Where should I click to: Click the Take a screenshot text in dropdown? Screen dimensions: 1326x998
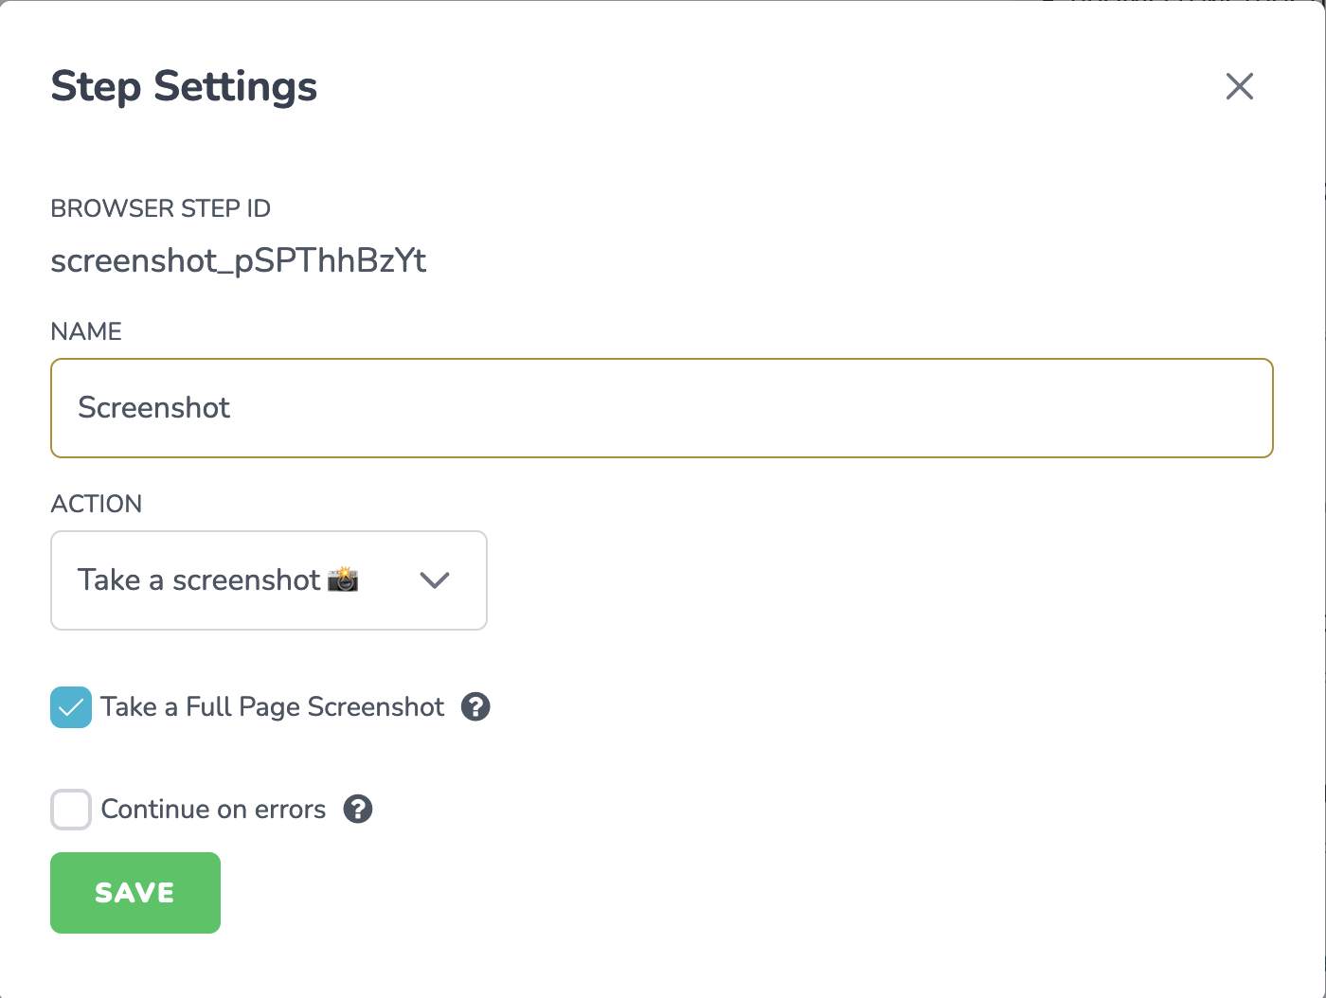(199, 580)
